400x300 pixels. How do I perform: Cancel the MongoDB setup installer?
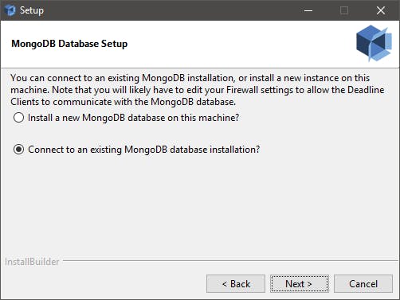pos(363,284)
